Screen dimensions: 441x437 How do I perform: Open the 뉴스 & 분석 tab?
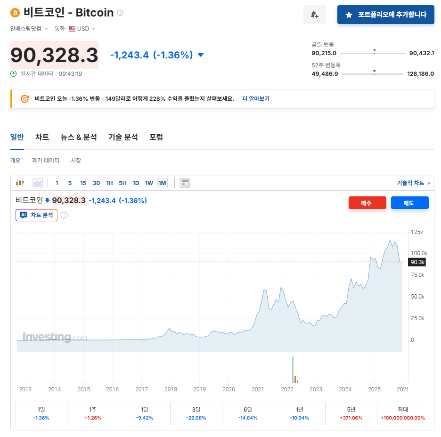click(x=79, y=137)
